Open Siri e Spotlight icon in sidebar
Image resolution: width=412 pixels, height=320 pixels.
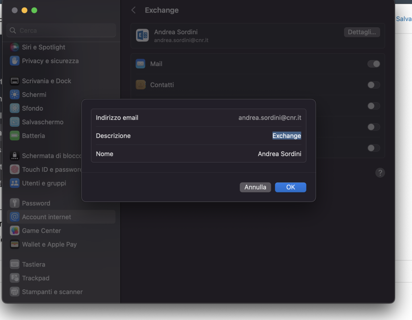[15, 47]
